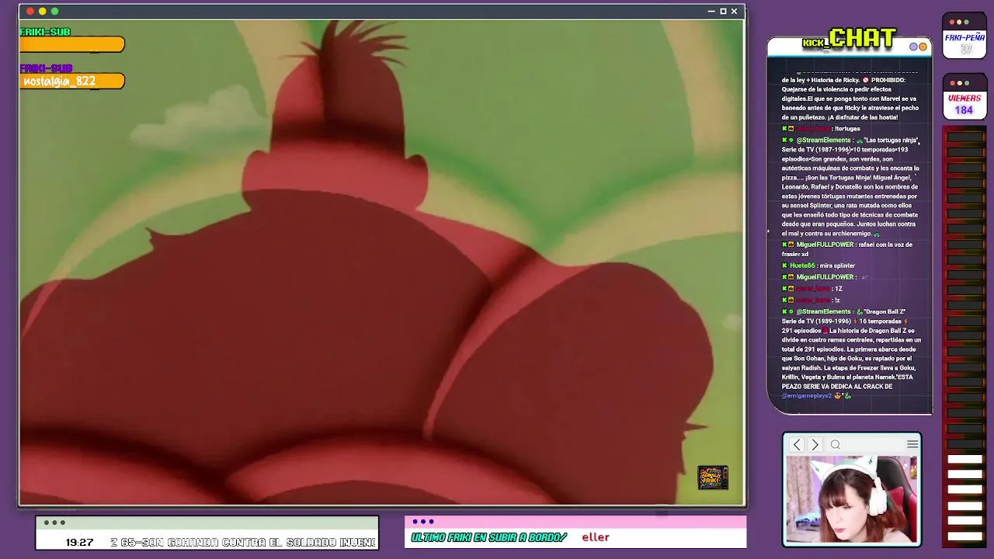Image resolution: width=994 pixels, height=559 pixels.
Task: Close the main video window with X
Action: (734, 11)
